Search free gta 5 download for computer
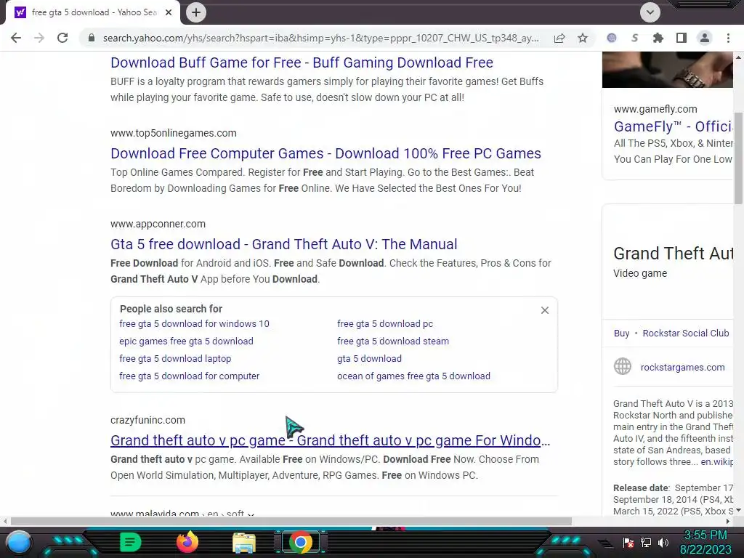Screen dimensions: 744x558 (x=190, y=376)
